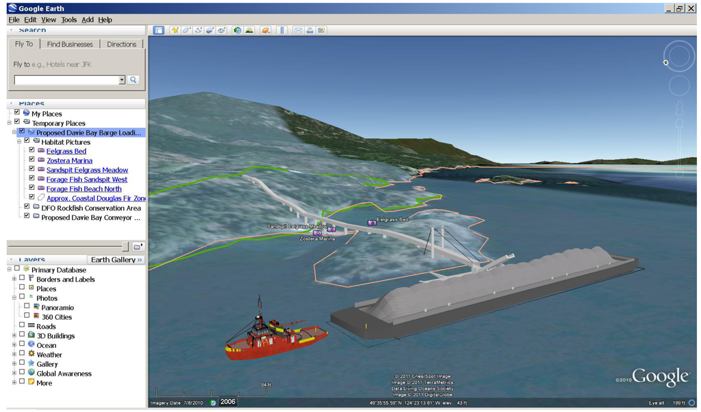Uncheck the Eelgrass Bed checkbox
This screenshot has height=412, width=701.
(31, 150)
